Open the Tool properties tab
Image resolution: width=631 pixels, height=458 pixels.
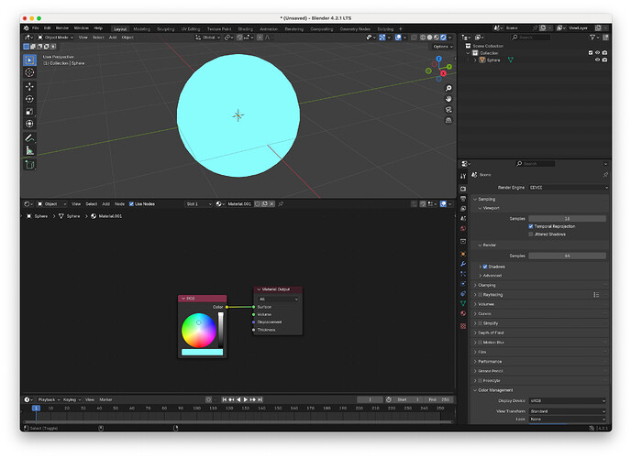(463, 176)
